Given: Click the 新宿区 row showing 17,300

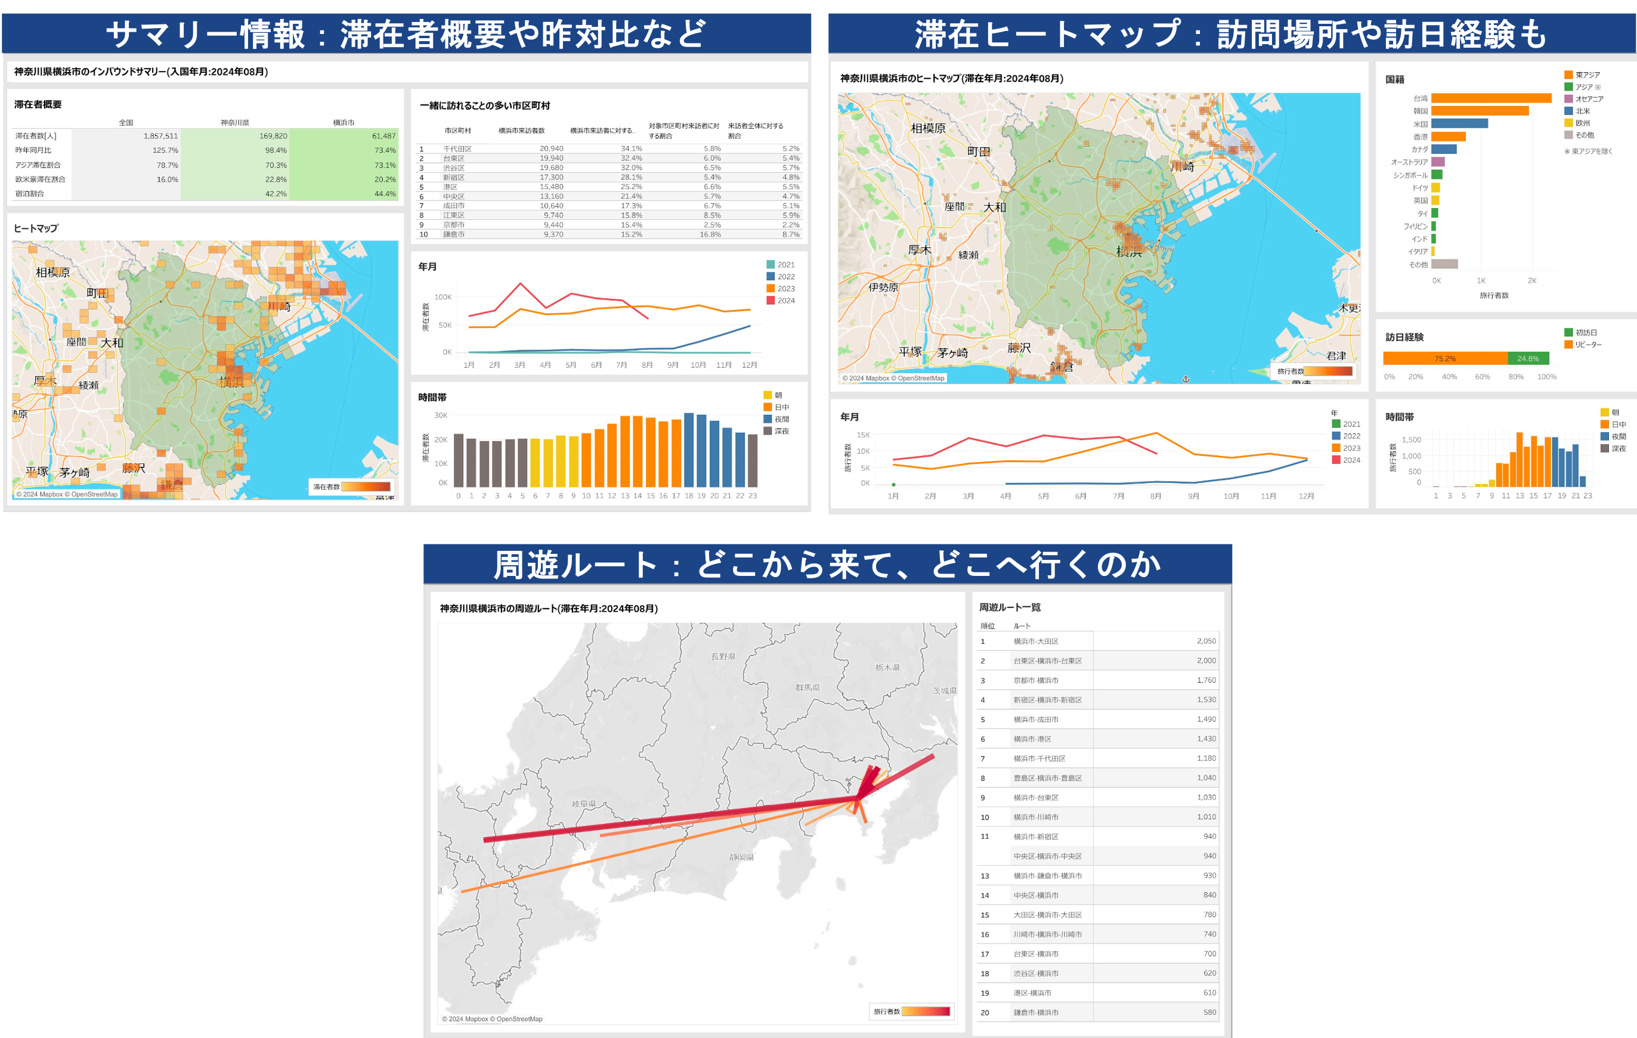Looking at the screenshot, I should 609,176.
